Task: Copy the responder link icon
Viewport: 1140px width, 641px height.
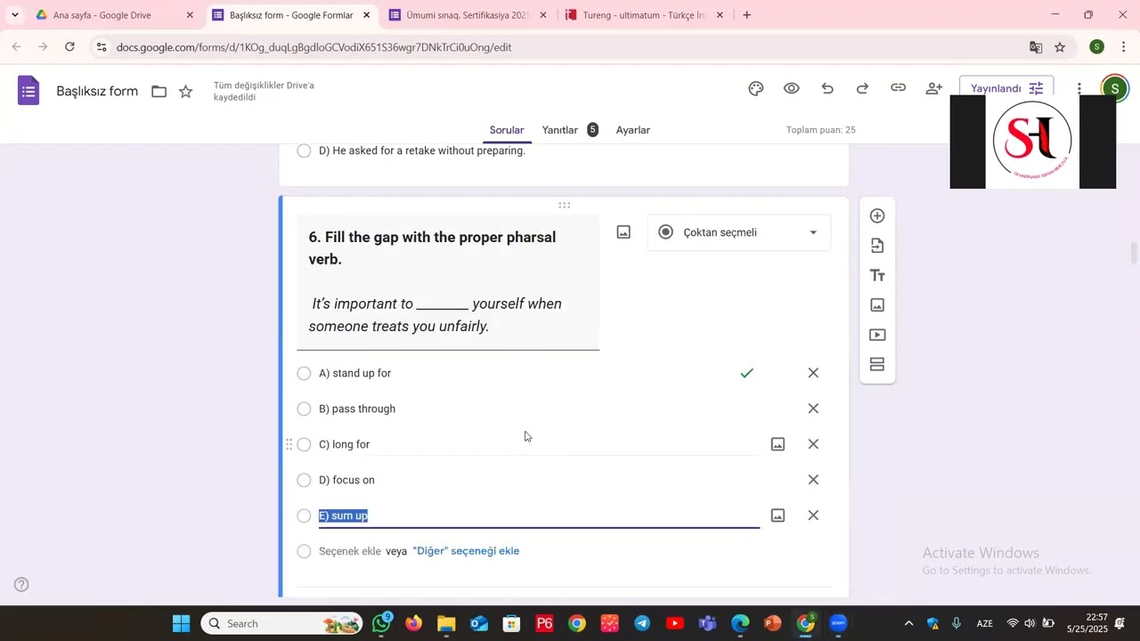Action: pos(898,88)
